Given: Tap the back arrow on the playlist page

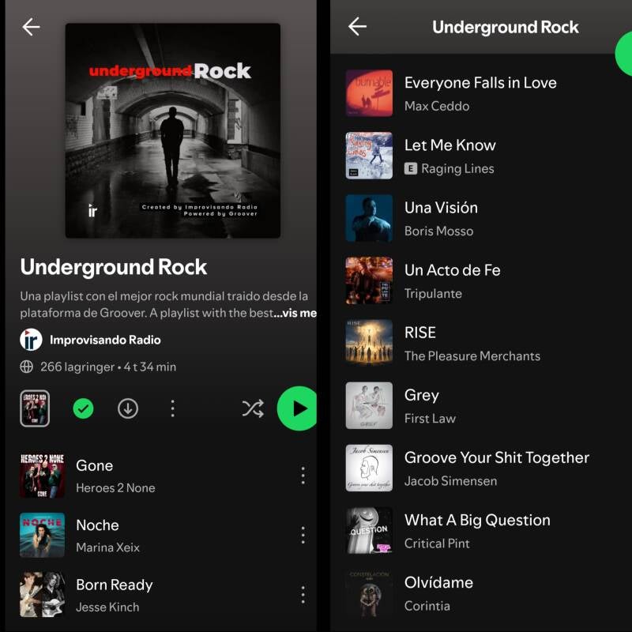Looking at the screenshot, I should point(31,27).
